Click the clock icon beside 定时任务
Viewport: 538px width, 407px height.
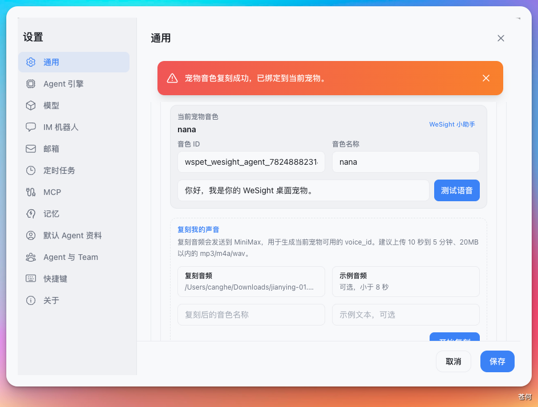pyautogui.click(x=31, y=170)
